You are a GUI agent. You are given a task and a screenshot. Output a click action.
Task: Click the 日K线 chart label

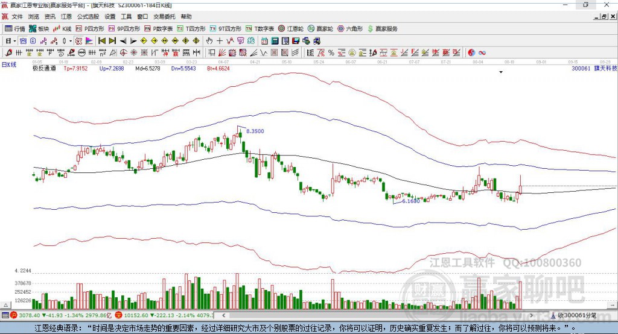(9, 65)
